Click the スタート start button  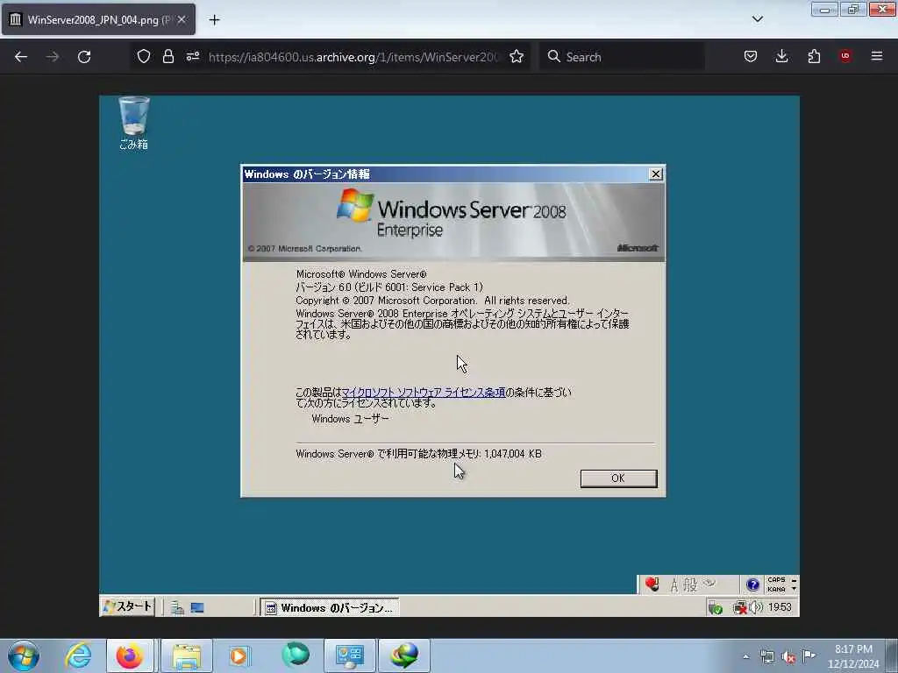128,606
